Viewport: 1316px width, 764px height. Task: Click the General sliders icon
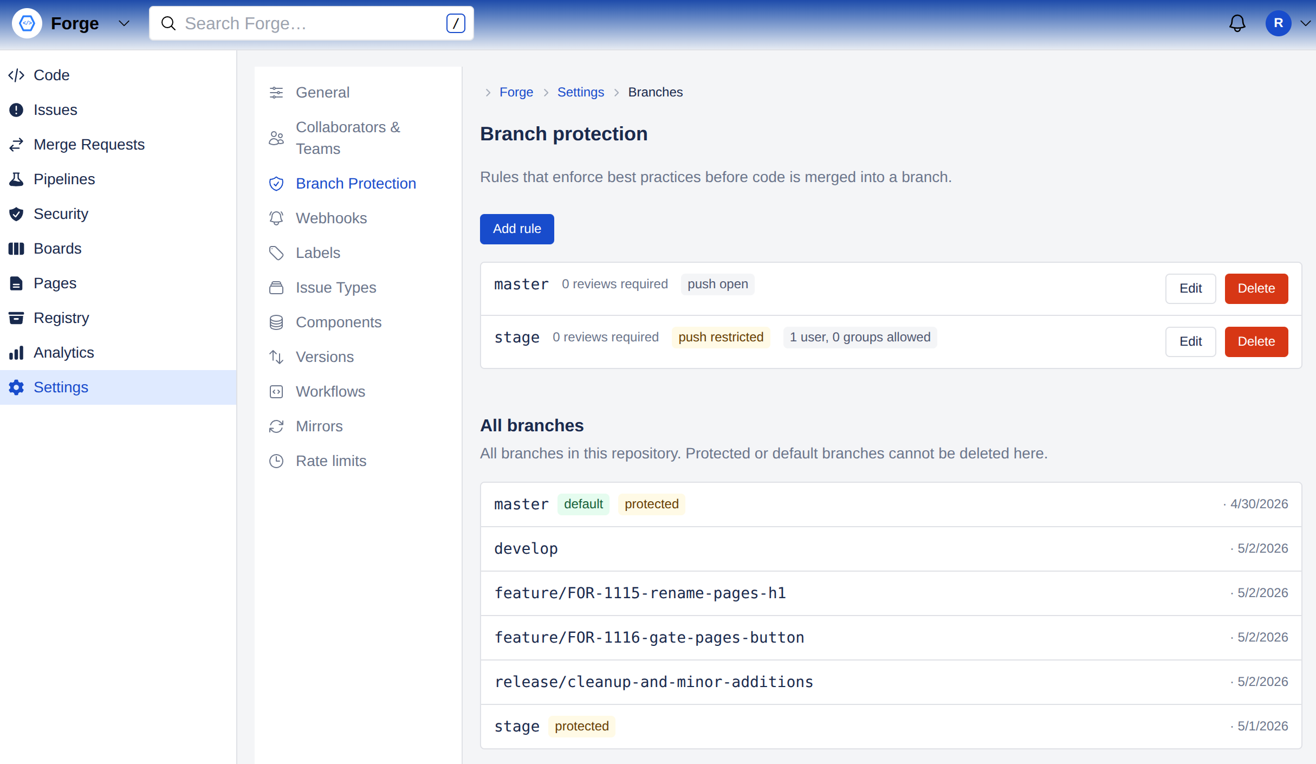coord(276,93)
